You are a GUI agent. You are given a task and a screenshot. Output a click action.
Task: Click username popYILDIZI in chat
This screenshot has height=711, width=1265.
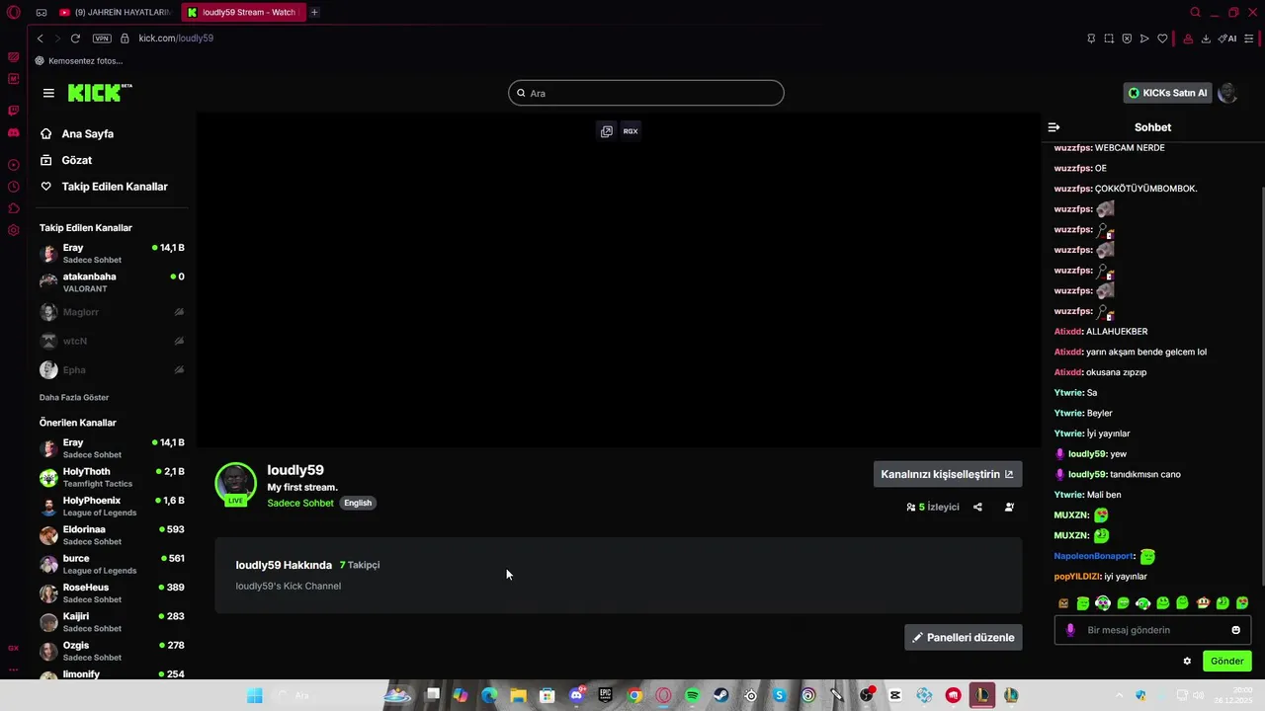(1077, 577)
